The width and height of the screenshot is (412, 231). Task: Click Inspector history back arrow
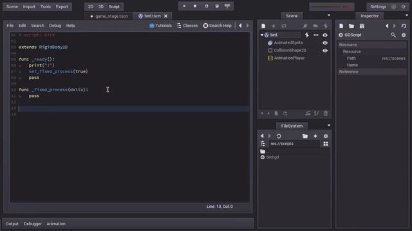pyautogui.click(x=387, y=26)
